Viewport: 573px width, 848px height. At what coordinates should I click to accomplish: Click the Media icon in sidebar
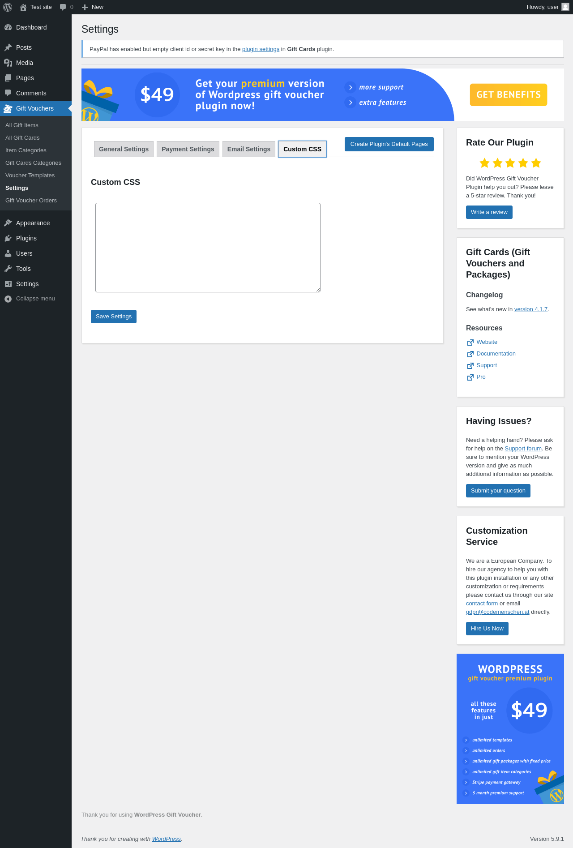tap(8, 63)
